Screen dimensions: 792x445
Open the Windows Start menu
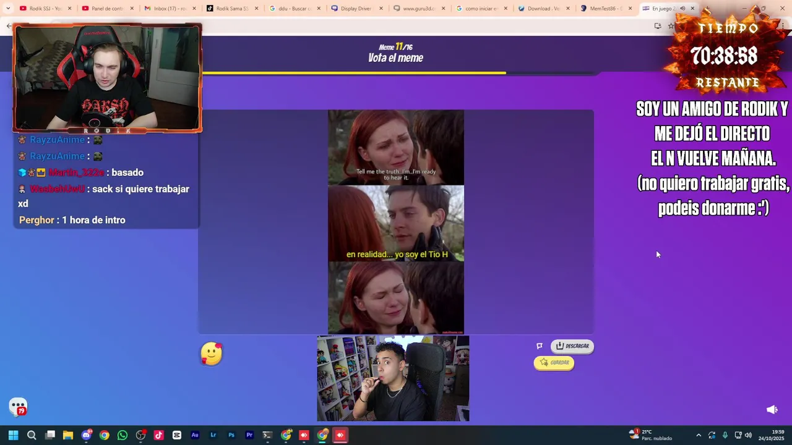click(x=13, y=435)
